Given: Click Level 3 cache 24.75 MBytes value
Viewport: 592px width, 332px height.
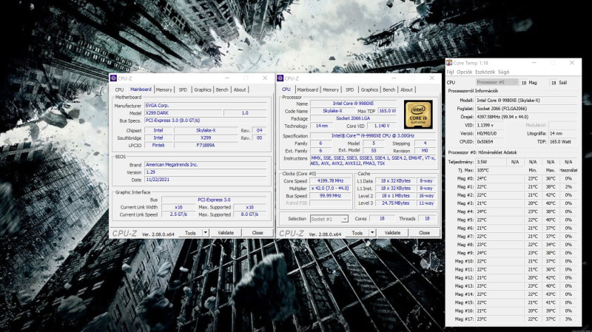Looking at the screenshot, I should (x=395, y=203).
